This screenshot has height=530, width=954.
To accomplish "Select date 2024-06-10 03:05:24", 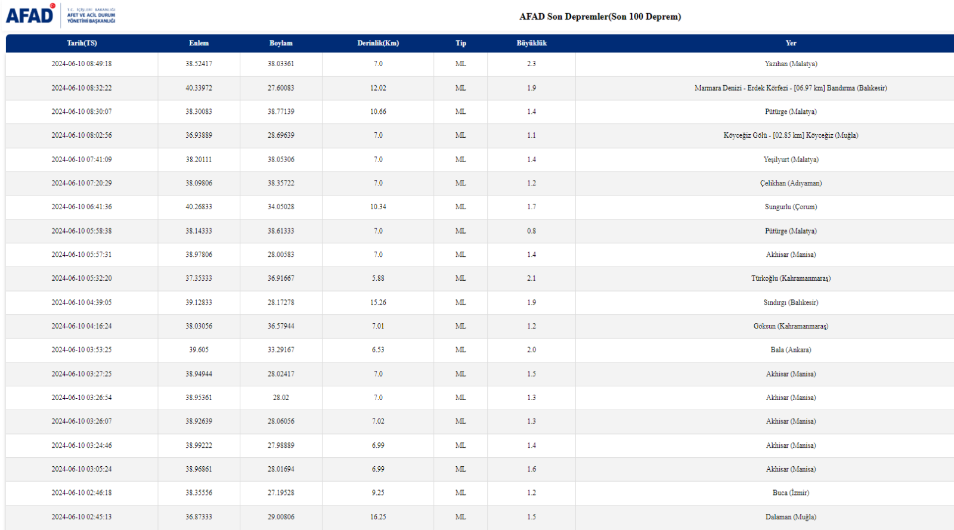I will click(82, 469).
